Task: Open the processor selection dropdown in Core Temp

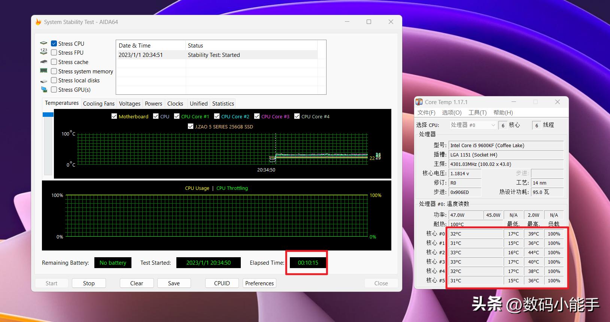Action: coord(473,125)
